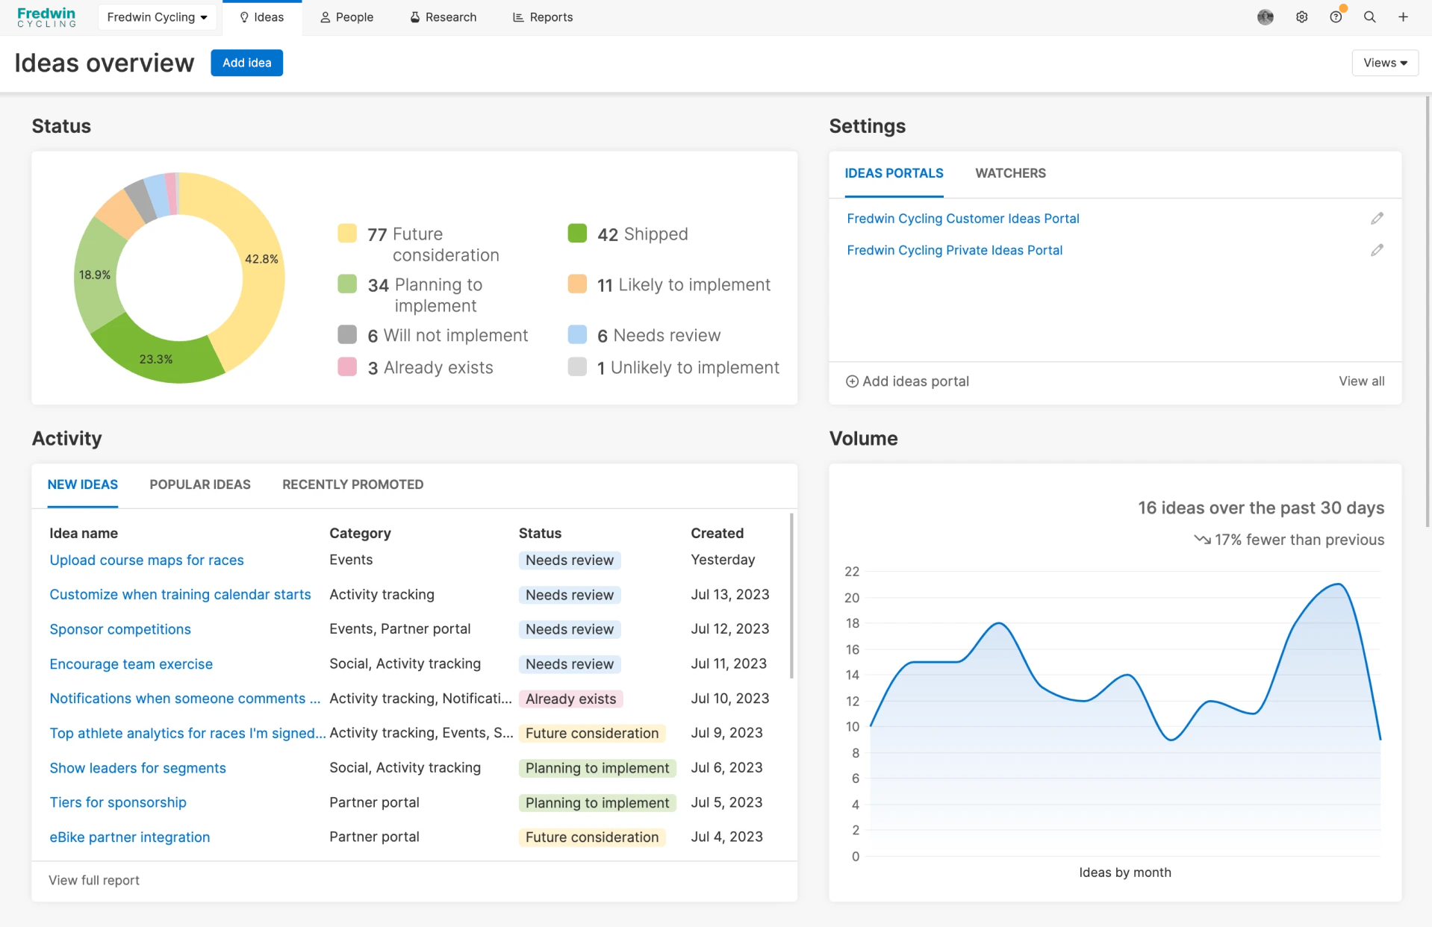Click the plus add icon

pyautogui.click(x=1403, y=17)
